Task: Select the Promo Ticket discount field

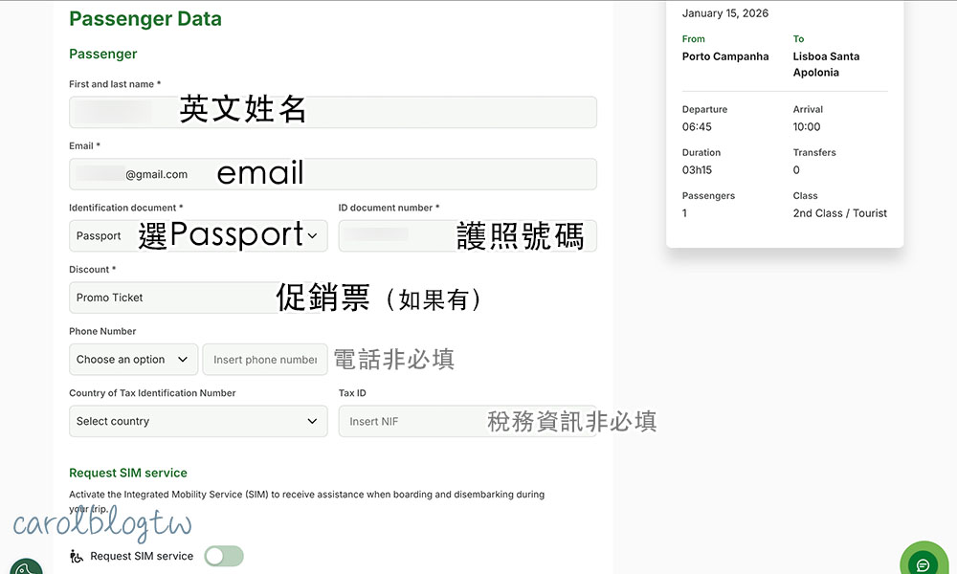Action: (172, 298)
